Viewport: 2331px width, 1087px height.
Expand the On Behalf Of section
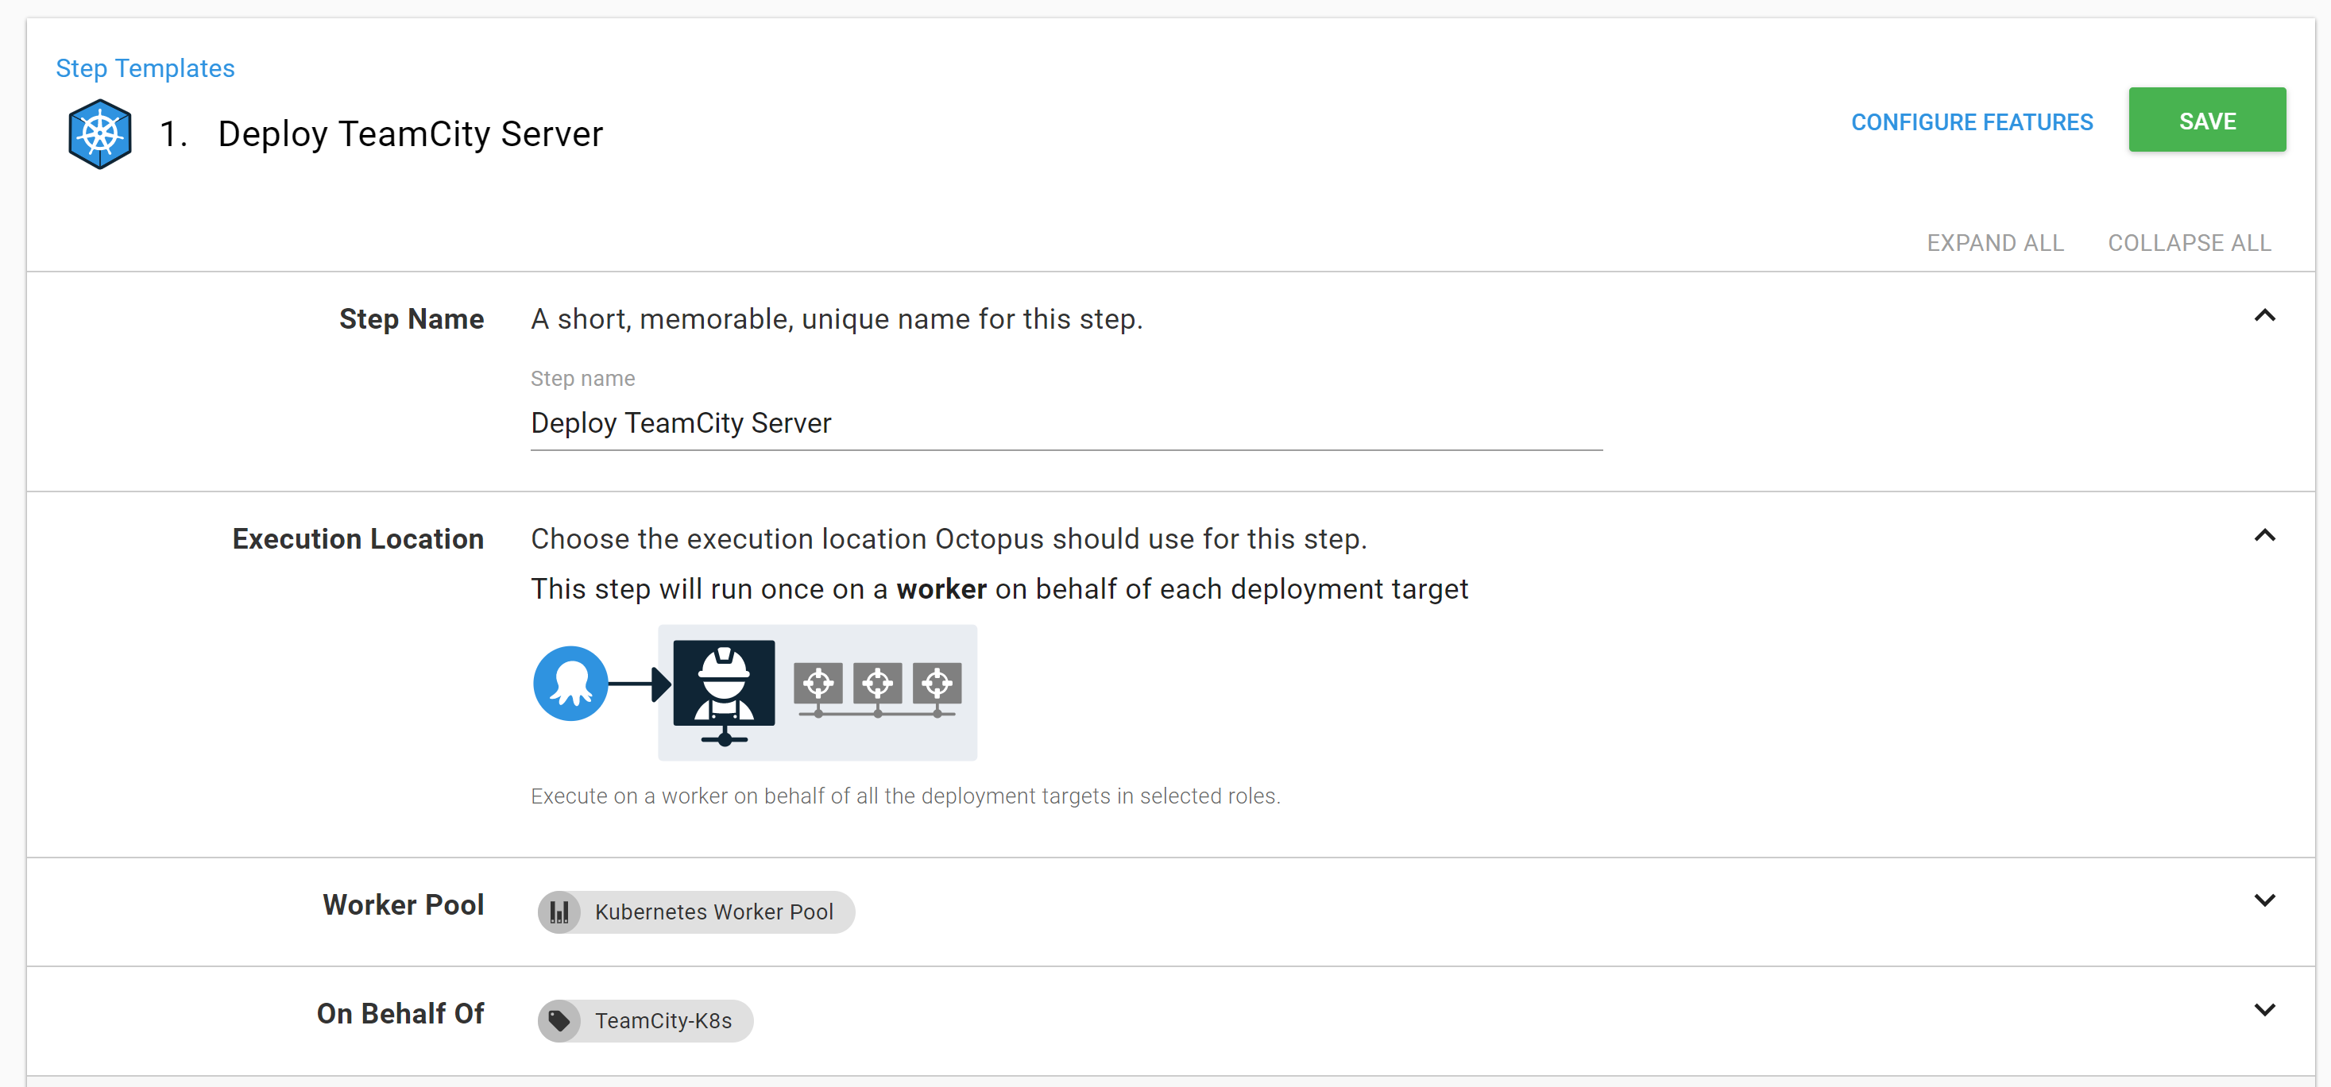click(x=2264, y=1009)
